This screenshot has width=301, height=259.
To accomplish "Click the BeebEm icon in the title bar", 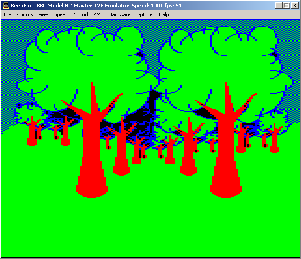I will point(6,6).
